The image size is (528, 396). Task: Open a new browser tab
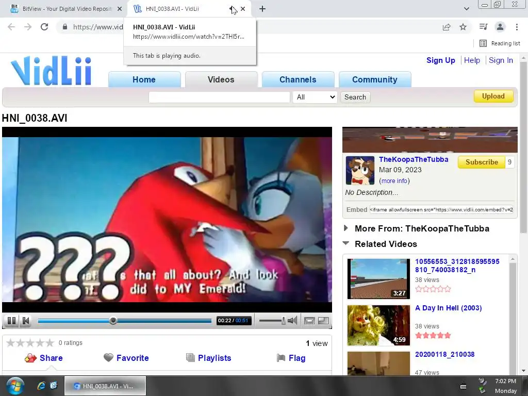click(x=262, y=9)
